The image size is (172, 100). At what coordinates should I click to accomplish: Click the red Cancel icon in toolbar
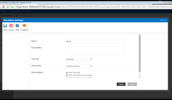coord(11,26)
